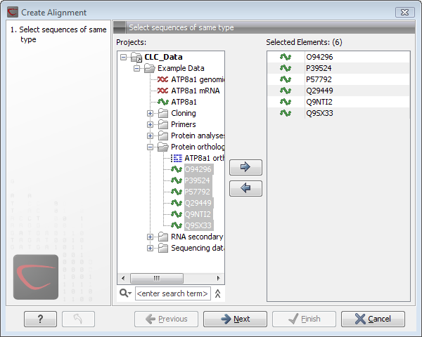422x337 pixels.
Task: Click the scrollbar right arrow
Action: 218,278
